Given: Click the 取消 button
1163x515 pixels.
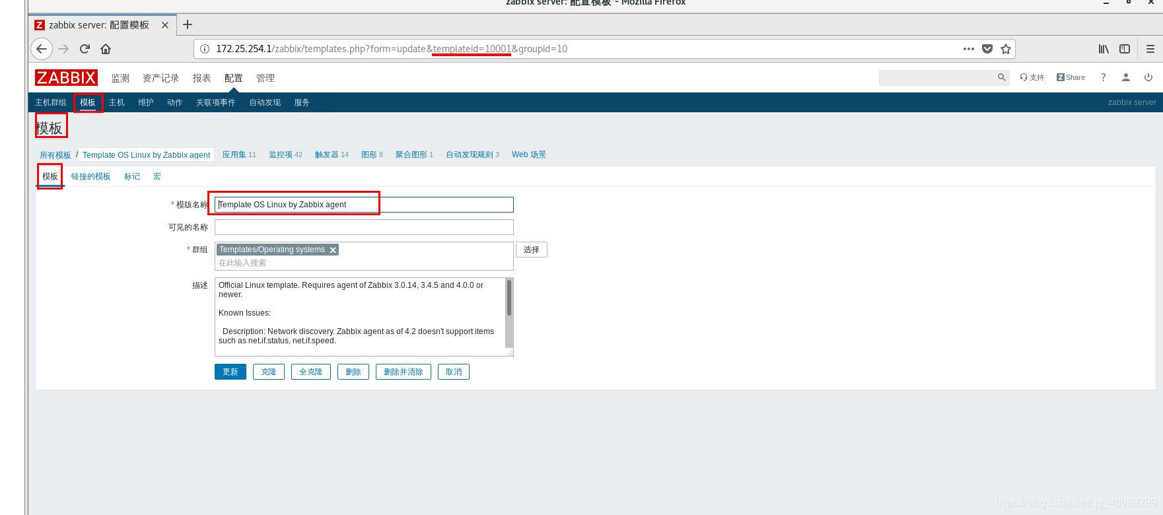Looking at the screenshot, I should click(x=454, y=372).
